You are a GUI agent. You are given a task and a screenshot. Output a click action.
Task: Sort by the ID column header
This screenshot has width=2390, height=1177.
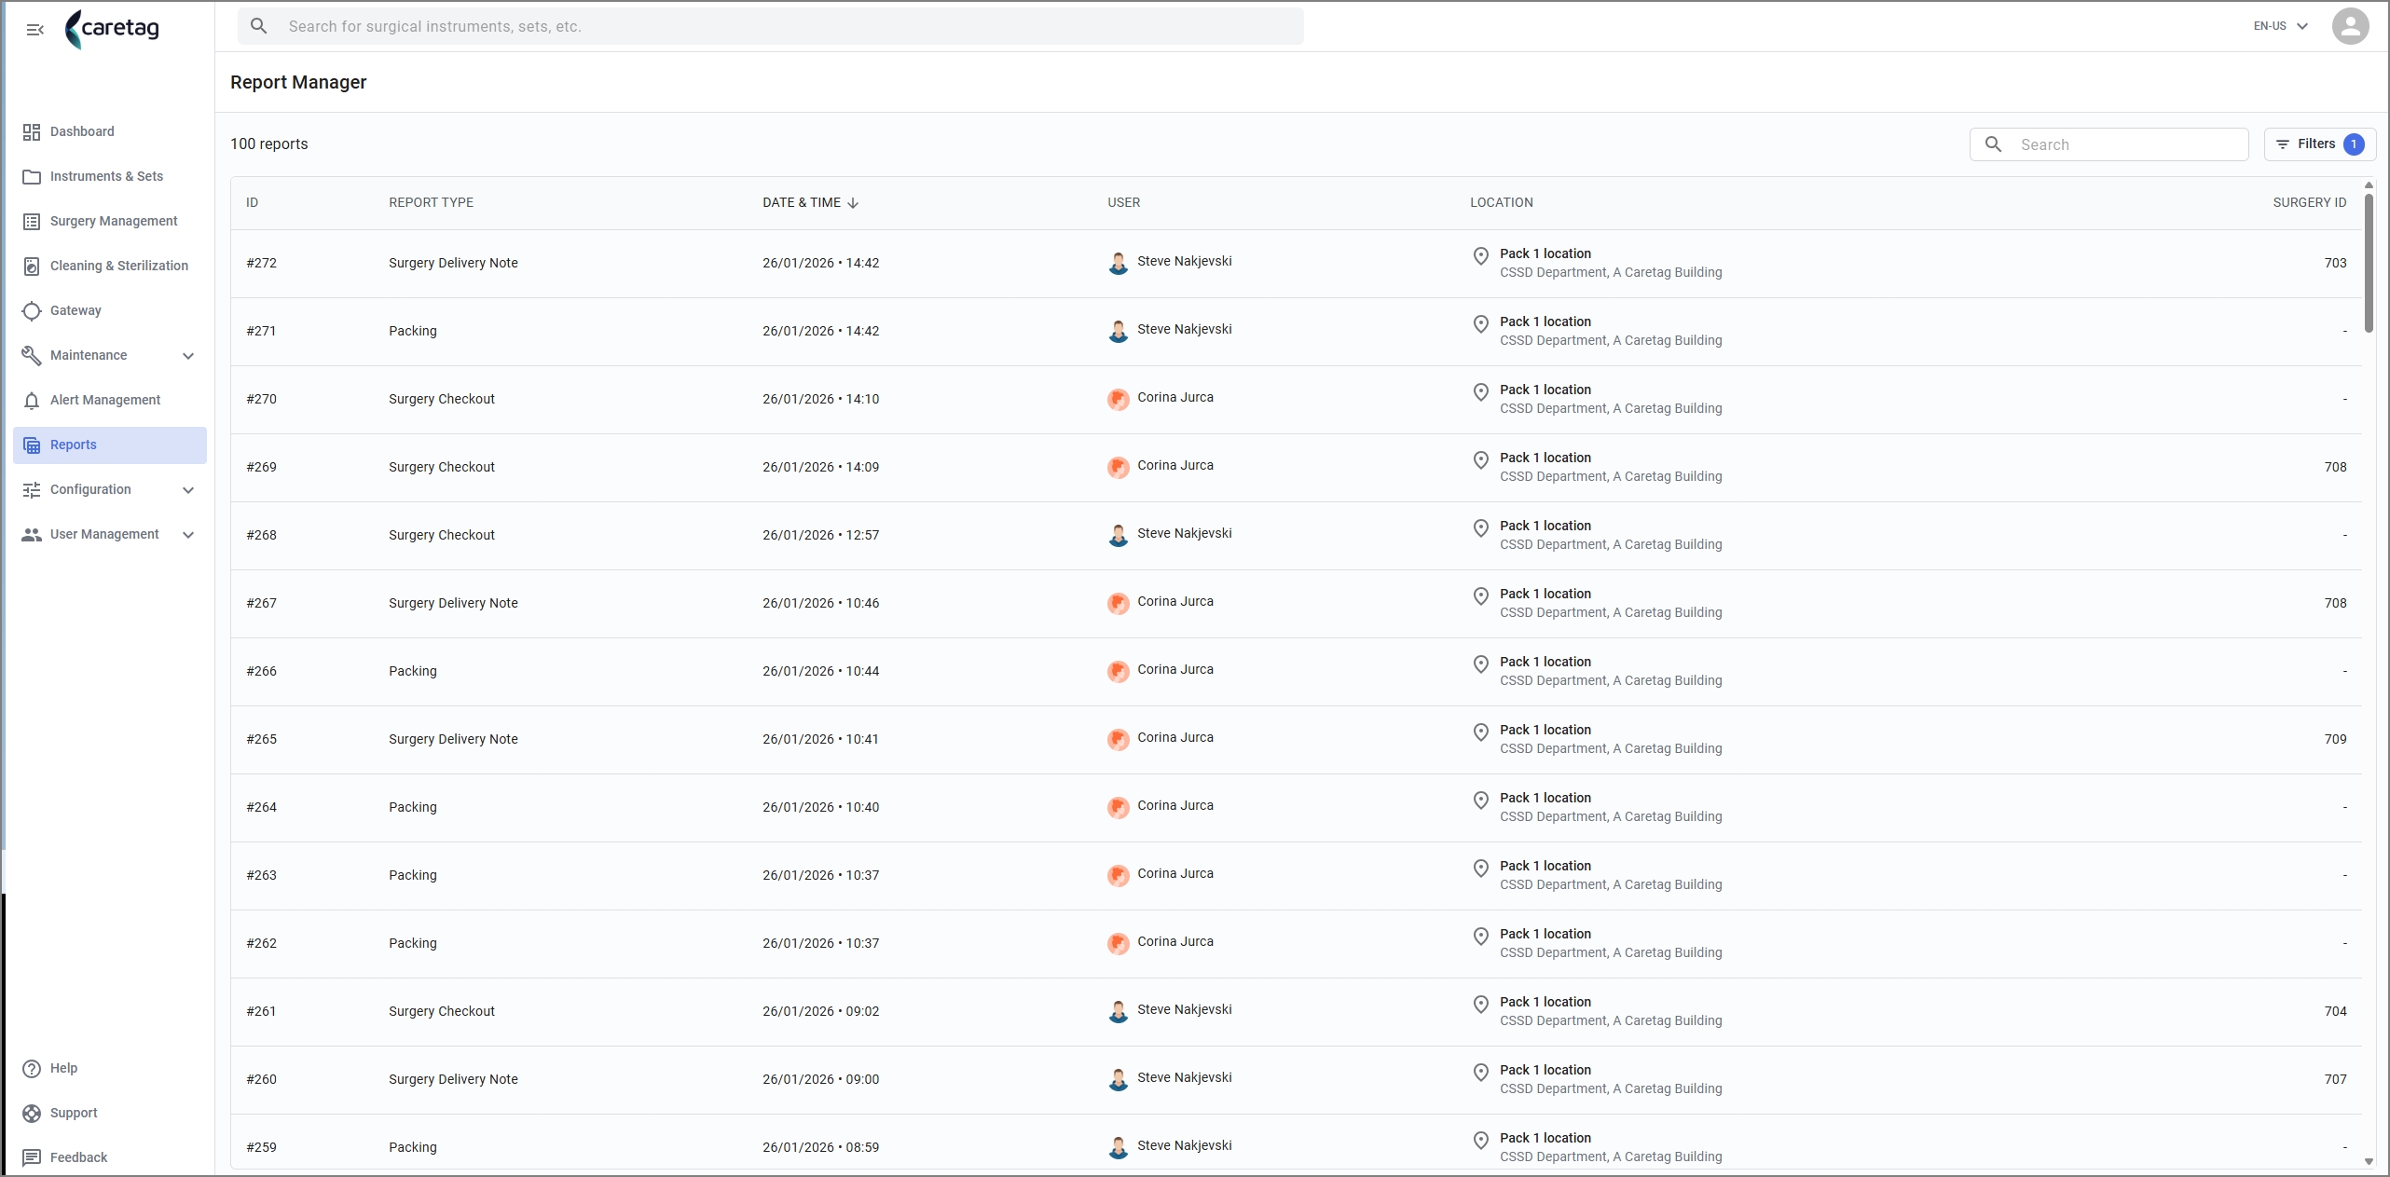[x=252, y=203]
